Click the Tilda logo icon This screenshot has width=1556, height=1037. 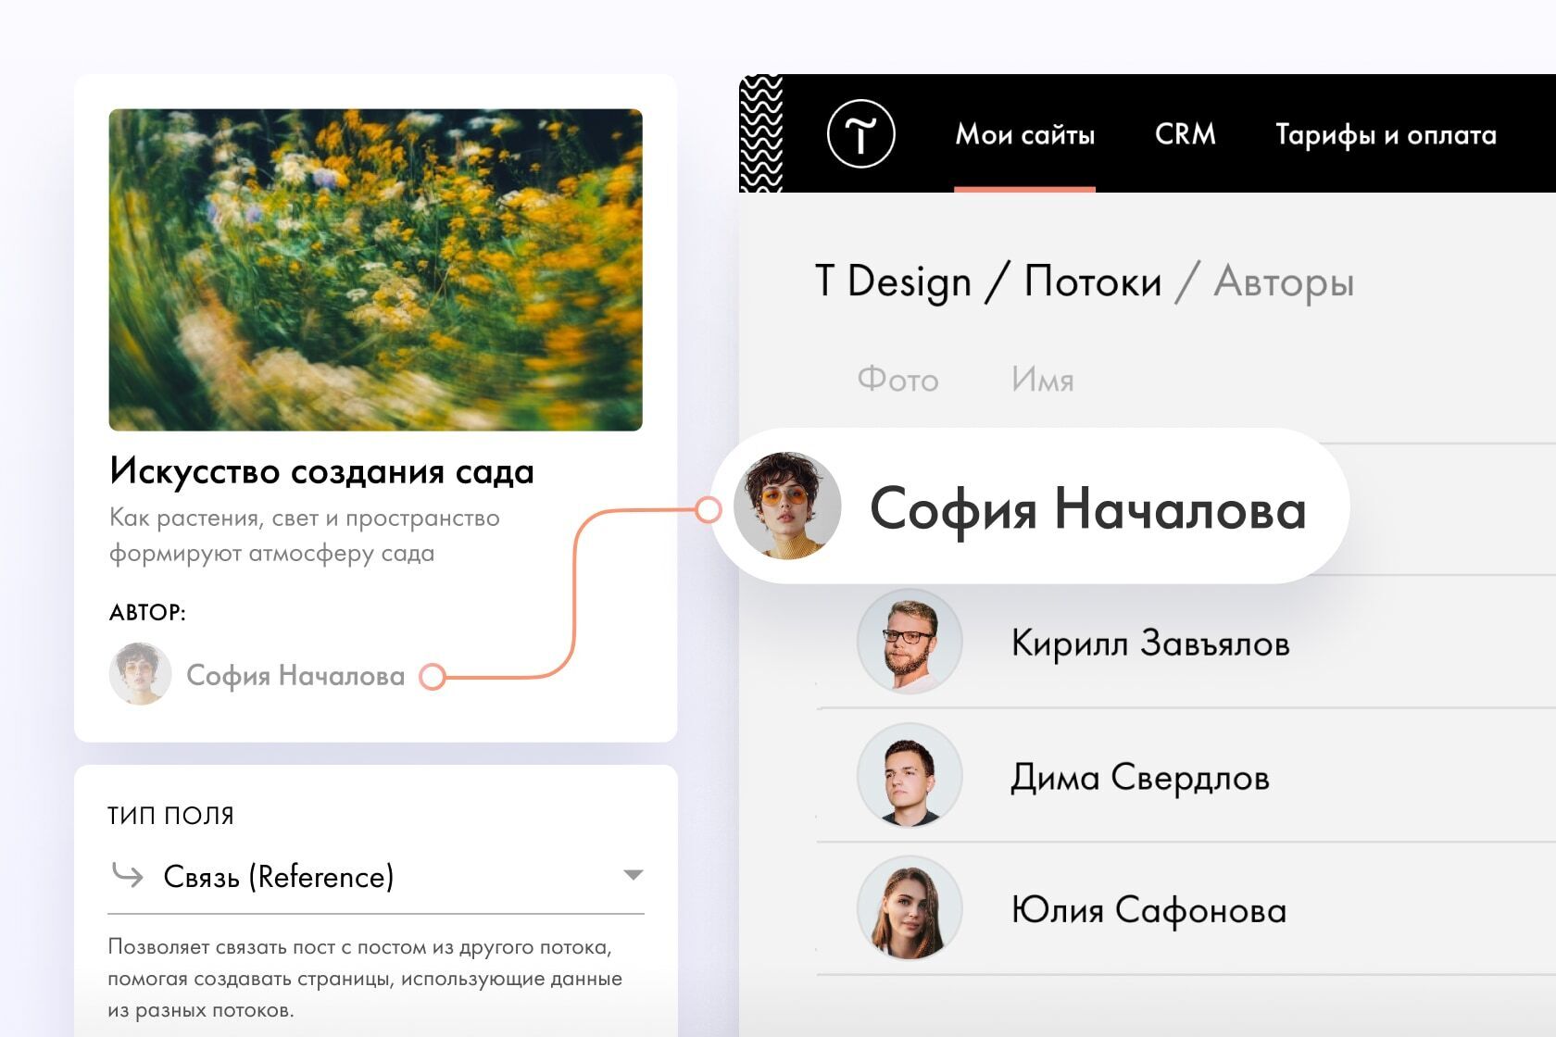point(860,134)
